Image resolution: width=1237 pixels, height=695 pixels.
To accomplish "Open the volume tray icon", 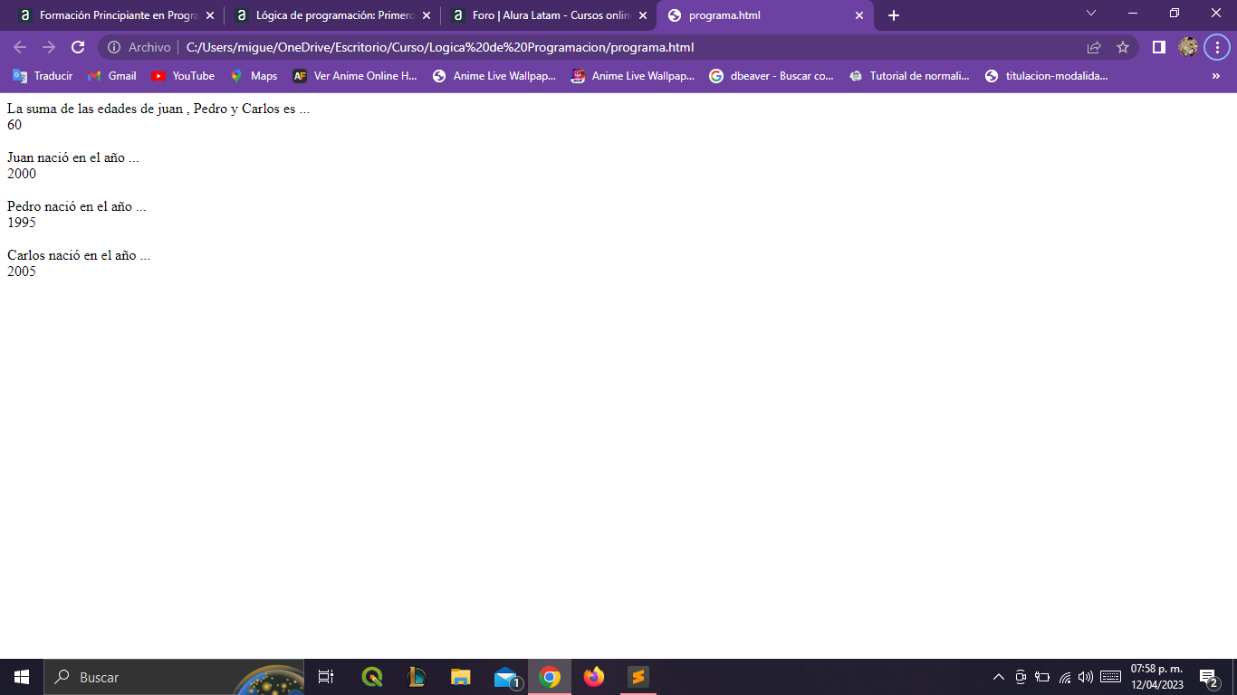I will click(1086, 677).
